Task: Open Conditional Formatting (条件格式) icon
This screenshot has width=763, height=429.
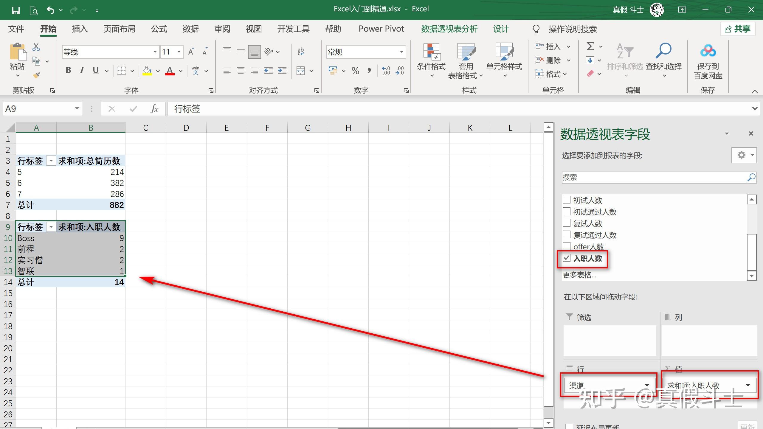Action: click(431, 52)
